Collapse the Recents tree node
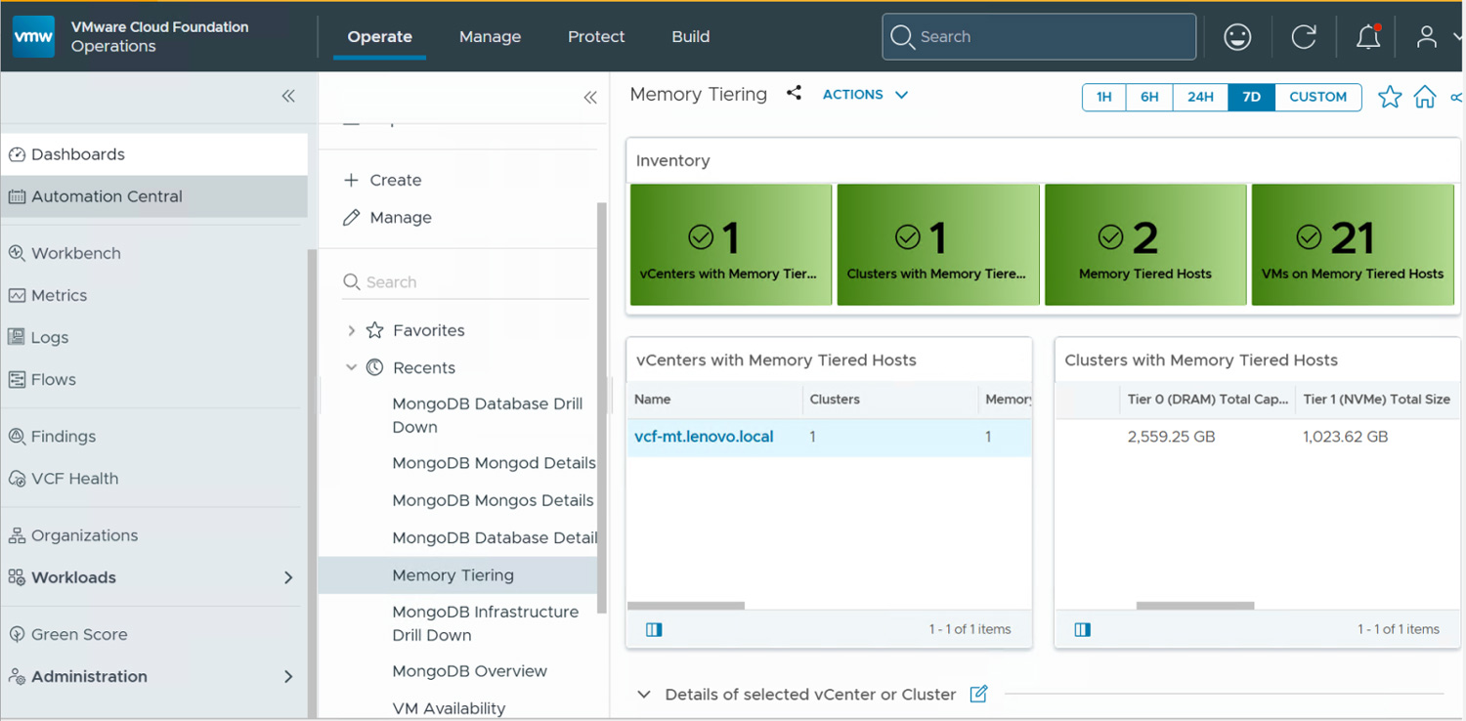Viewport: 1466px width, 721px height. click(352, 367)
